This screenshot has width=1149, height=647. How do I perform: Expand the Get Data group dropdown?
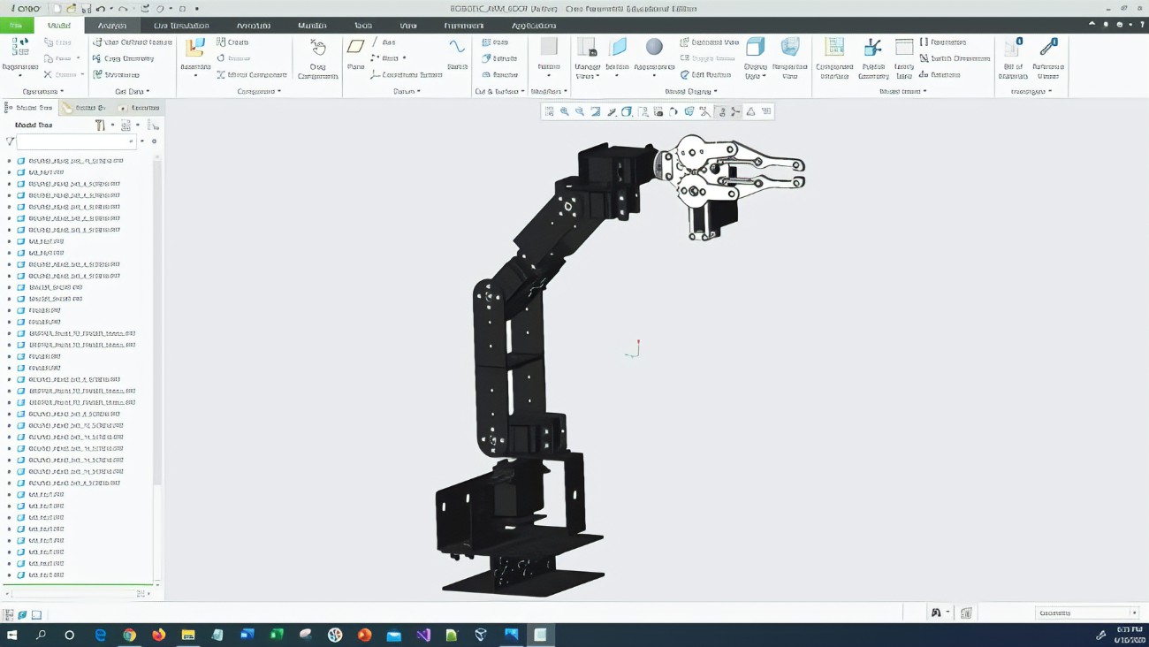tap(133, 92)
